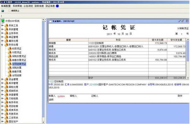
Task: Click the 贷方发生额 column header
Action: click(176, 40)
